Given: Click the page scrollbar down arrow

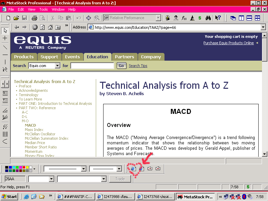Looking at the screenshot, I should tap(264, 154).
